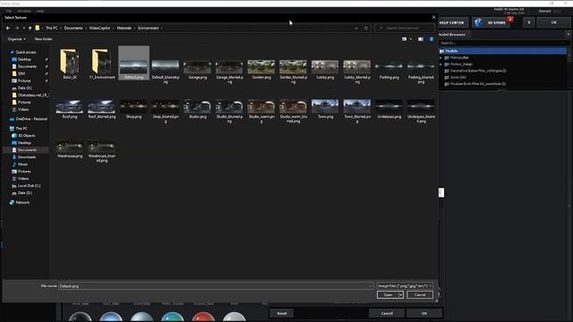573x322 pixels.
Task: Open the Basic_2K folder
Action: 70,64
